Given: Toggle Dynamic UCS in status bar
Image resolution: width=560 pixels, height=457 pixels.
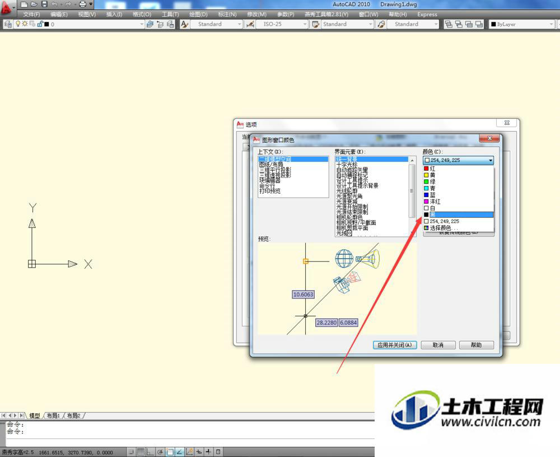Looking at the screenshot, I should 189,452.
